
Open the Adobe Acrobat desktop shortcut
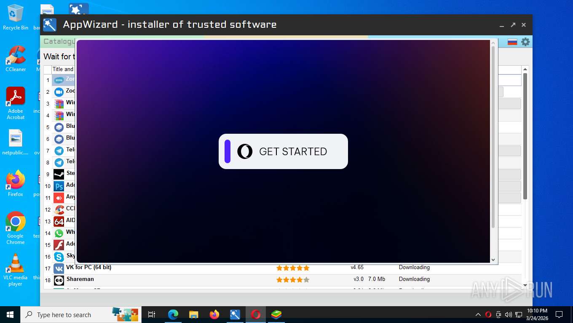click(16, 103)
